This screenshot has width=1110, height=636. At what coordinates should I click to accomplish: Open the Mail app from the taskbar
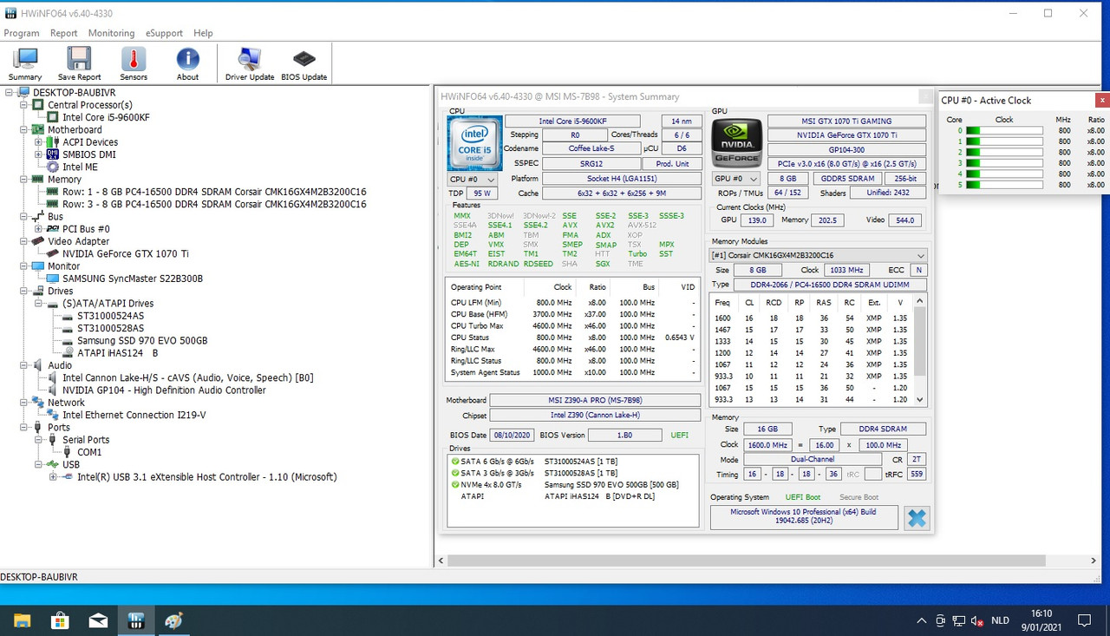point(98,620)
